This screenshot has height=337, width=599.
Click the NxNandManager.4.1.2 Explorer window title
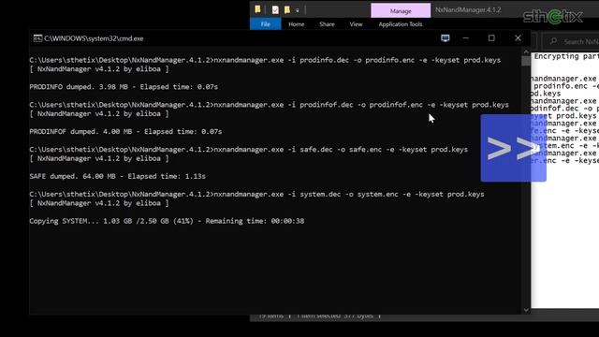[468, 10]
